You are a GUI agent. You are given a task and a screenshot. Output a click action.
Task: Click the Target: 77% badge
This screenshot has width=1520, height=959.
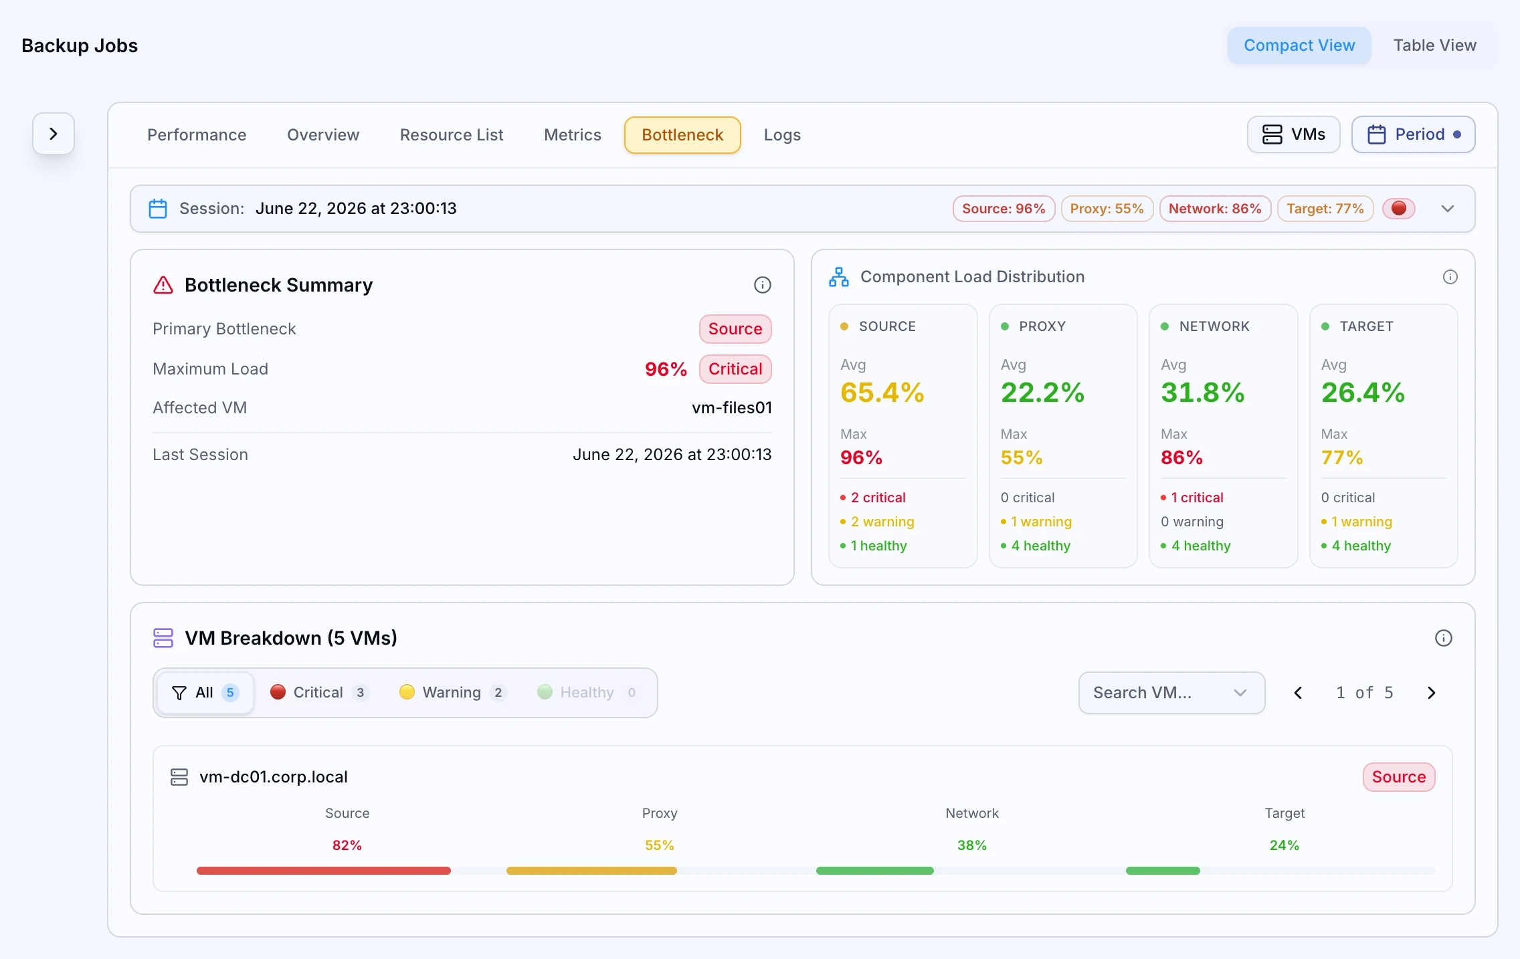point(1325,209)
